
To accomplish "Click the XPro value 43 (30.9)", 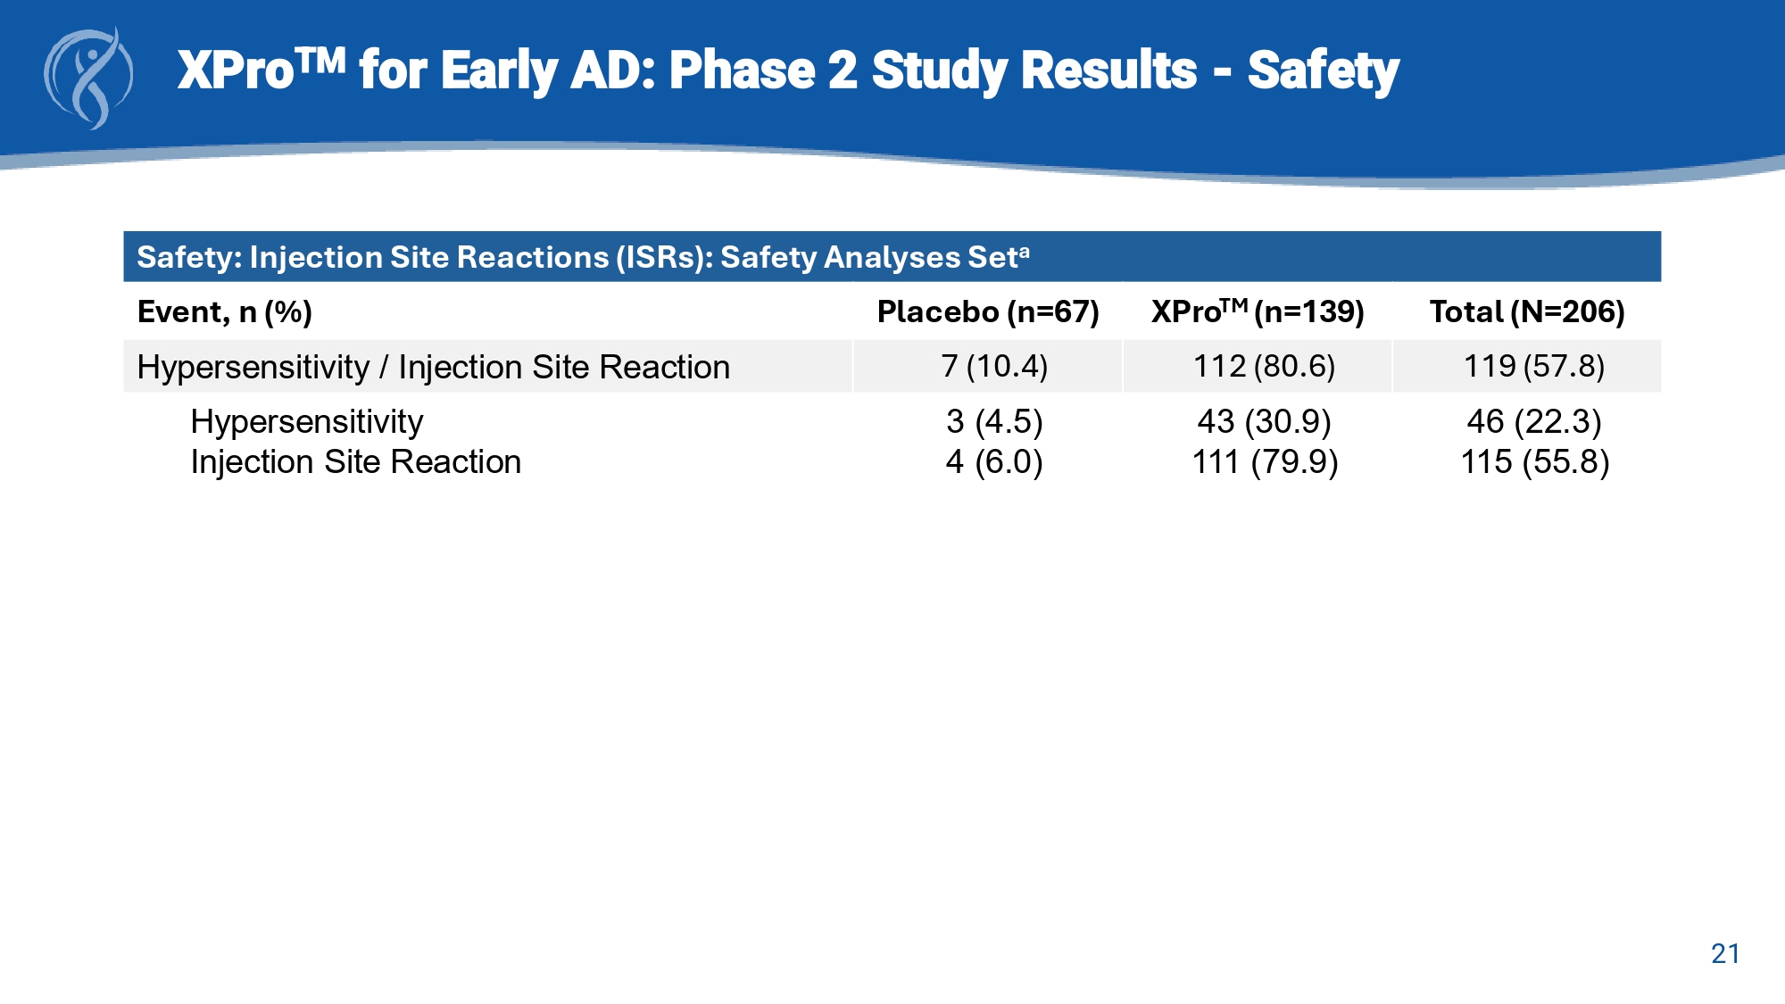I will coord(1264,421).
